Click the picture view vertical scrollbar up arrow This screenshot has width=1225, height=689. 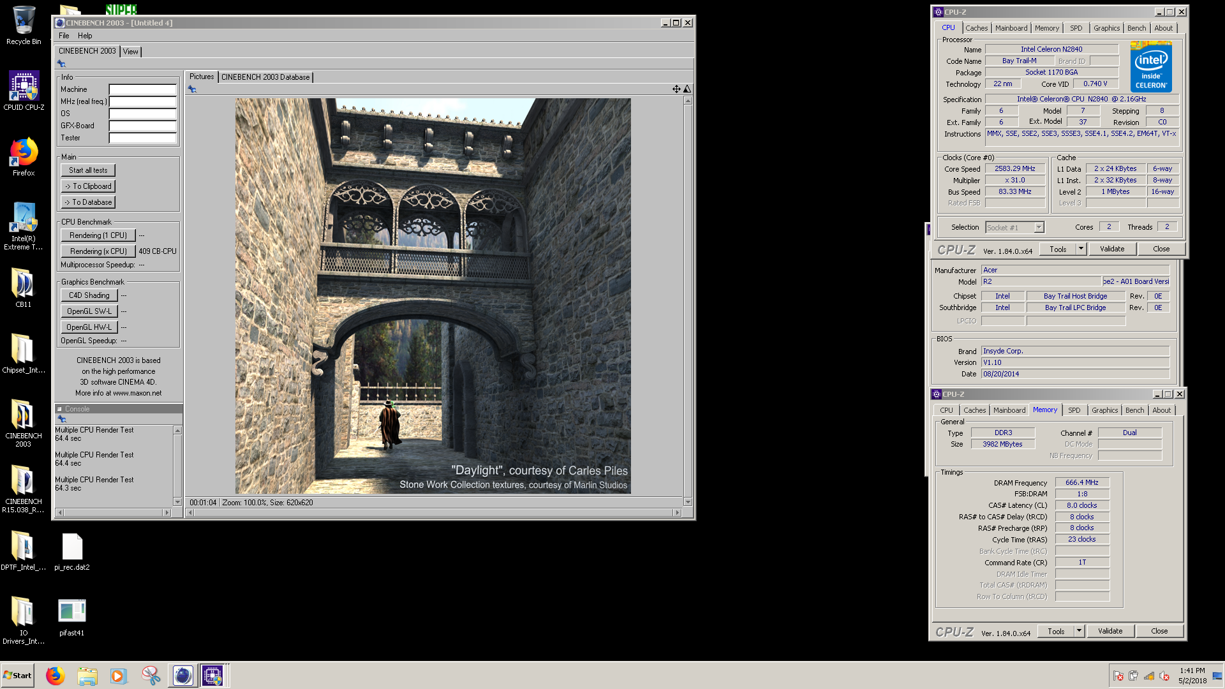point(687,101)
